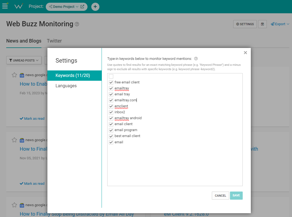Open keyword mentions help question icon
The height and width of the screenshot is (217, 292).
pyautogui.click(x=196, y=59)
